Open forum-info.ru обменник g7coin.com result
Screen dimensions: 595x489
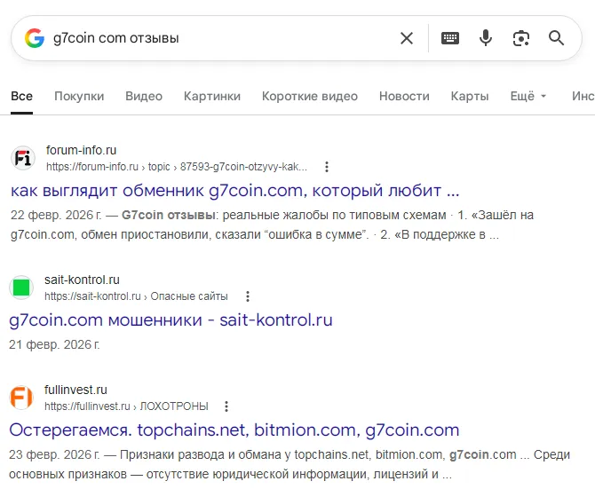[234, 191]
